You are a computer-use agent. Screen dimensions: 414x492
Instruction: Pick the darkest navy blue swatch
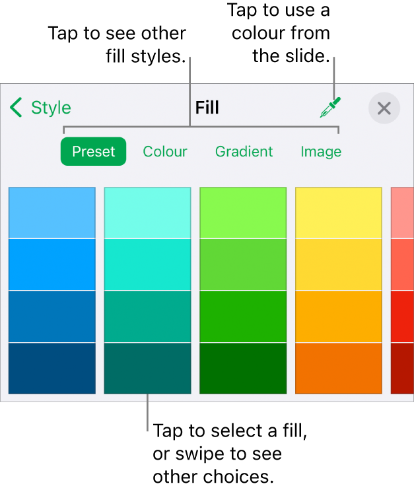tap(52, 368)
